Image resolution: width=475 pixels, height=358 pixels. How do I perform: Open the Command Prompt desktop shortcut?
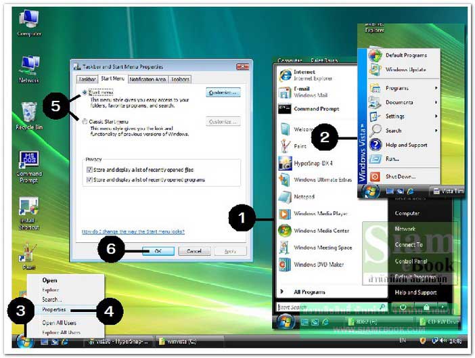(x=29, y=167)
